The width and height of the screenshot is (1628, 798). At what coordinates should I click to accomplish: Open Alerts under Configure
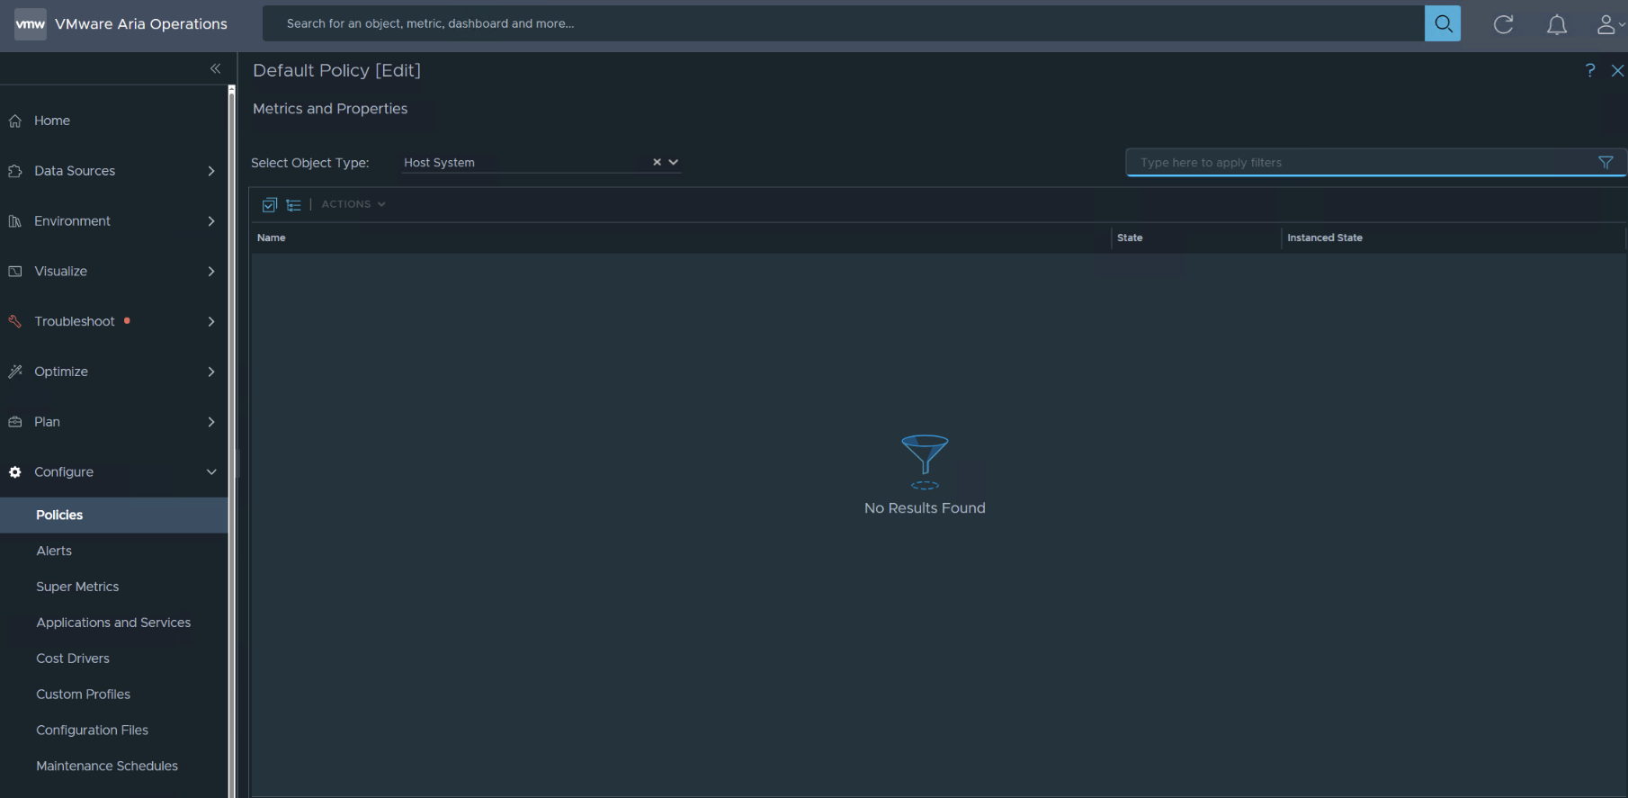(54, 551)
